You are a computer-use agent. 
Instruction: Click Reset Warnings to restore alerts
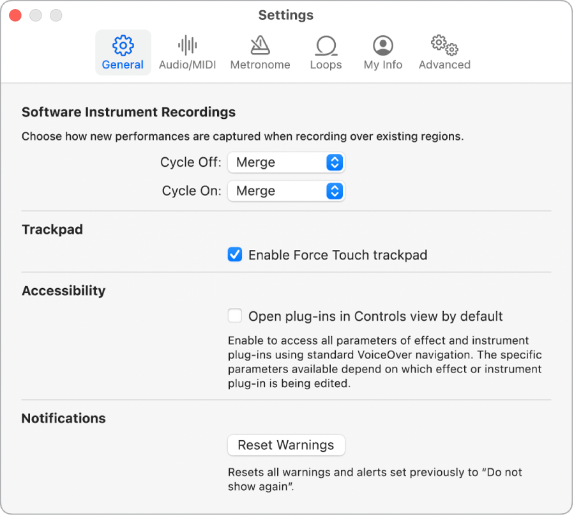point(286,445)
